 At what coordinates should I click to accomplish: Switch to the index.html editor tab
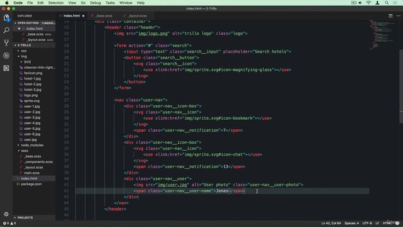pyautogui.click(x=71, y=16)
